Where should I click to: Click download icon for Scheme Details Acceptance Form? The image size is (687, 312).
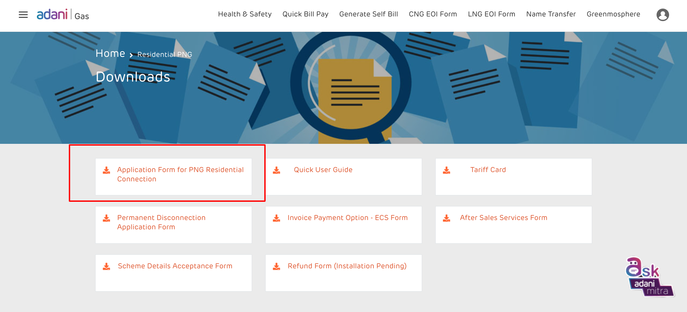106,267
